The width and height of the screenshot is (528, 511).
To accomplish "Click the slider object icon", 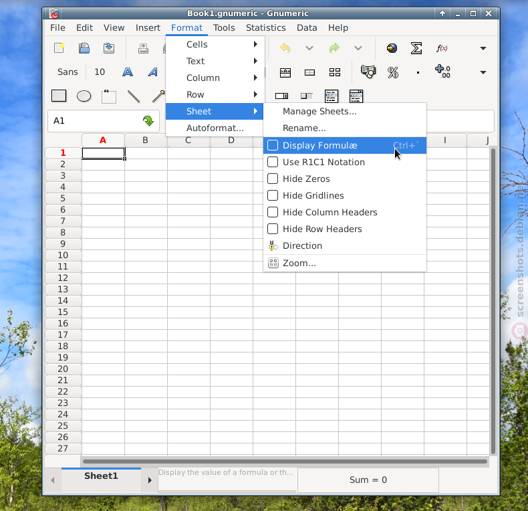I will [306, 96].
